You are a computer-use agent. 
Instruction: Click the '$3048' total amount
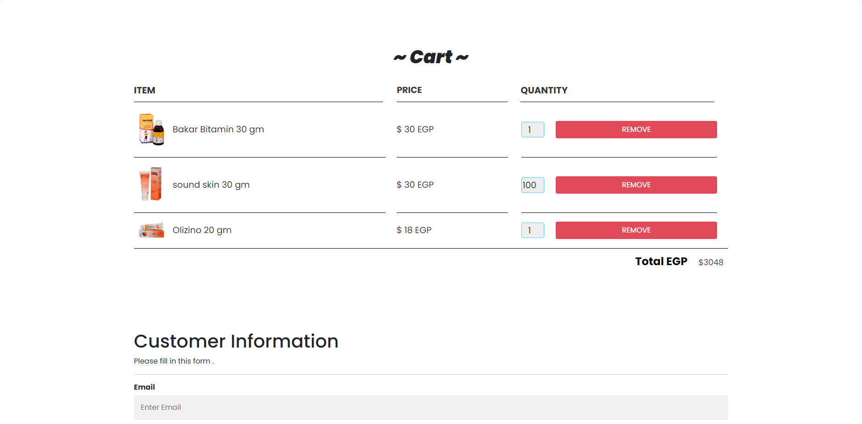pos(711,262)
